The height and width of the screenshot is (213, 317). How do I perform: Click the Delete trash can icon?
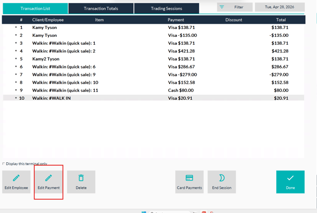(81, 178)
